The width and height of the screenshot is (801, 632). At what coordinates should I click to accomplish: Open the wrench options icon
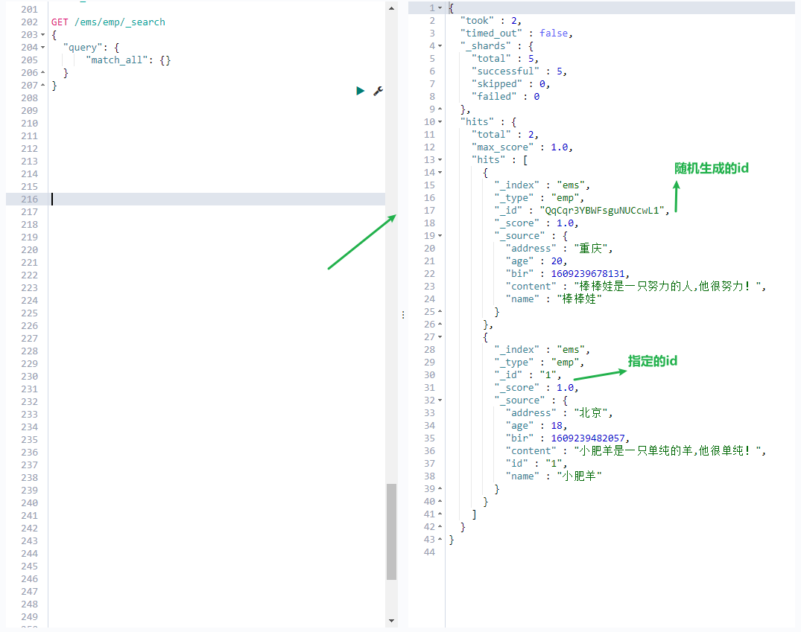coord(378,91)
